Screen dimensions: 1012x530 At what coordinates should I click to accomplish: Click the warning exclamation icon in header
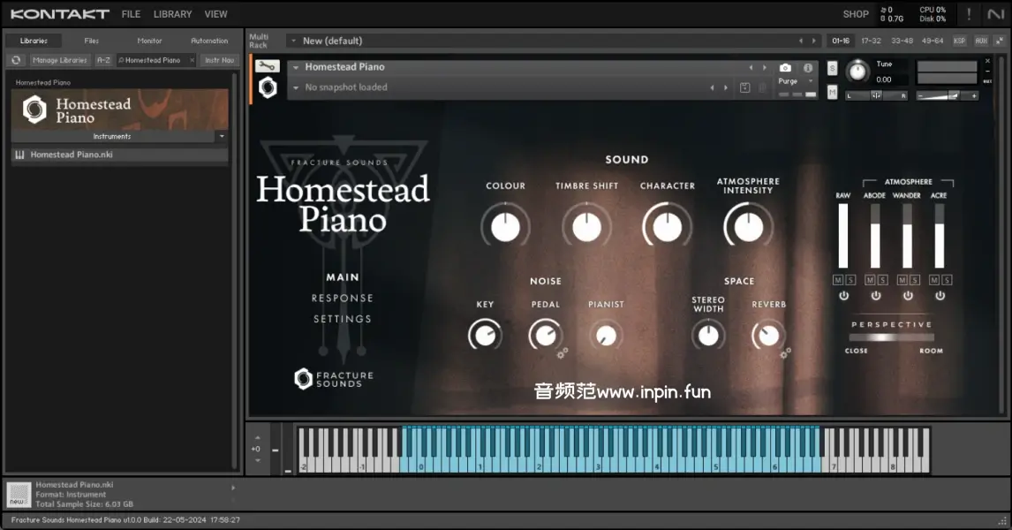pyautogui.click(x=969, y=13)
